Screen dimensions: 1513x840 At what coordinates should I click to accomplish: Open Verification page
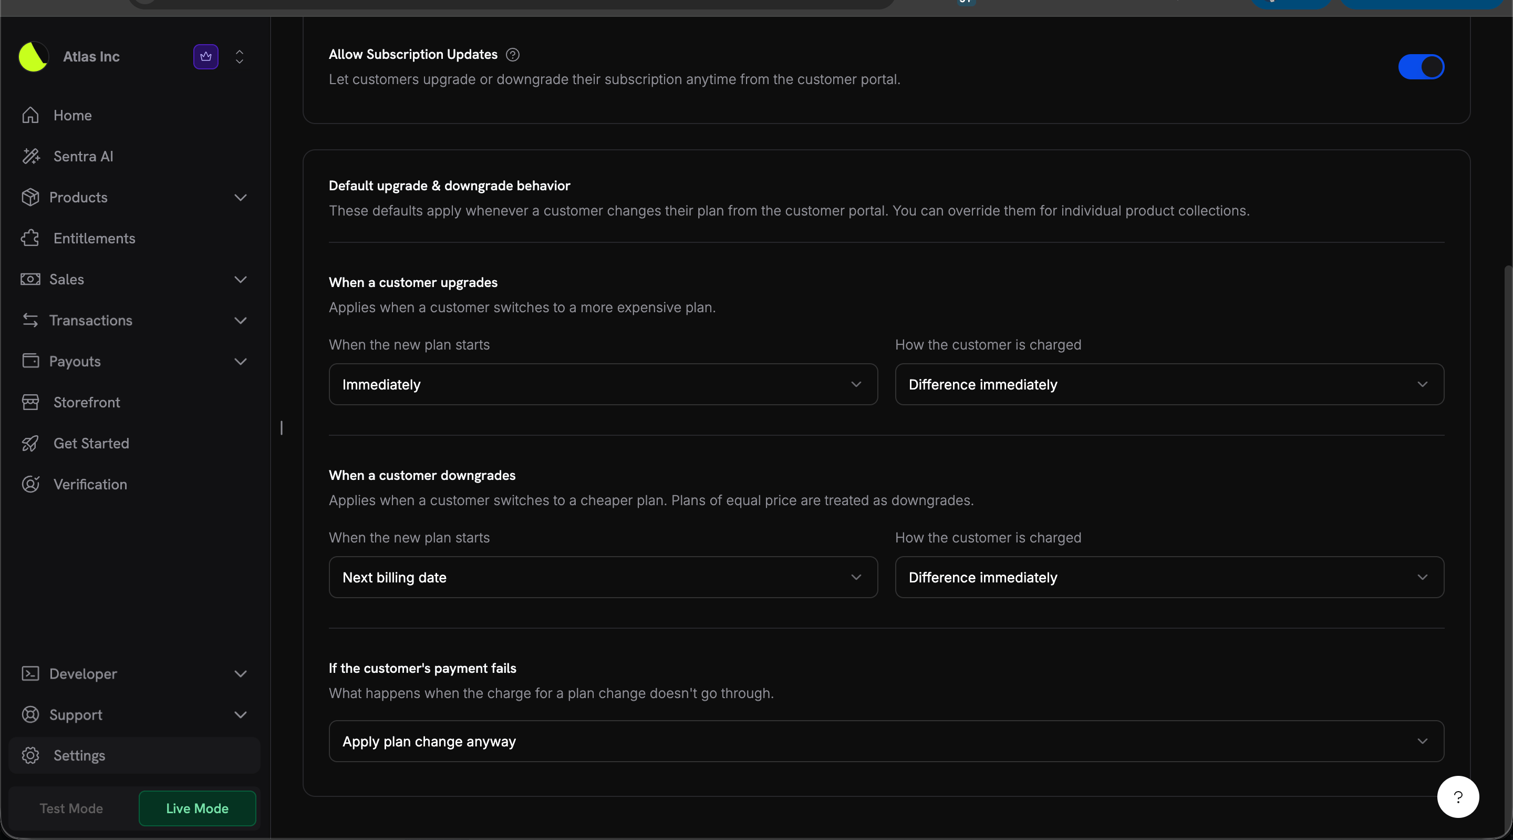(134, 484)
